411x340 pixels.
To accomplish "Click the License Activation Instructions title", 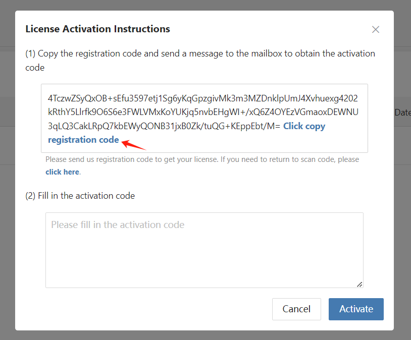I will coord(97,29).
